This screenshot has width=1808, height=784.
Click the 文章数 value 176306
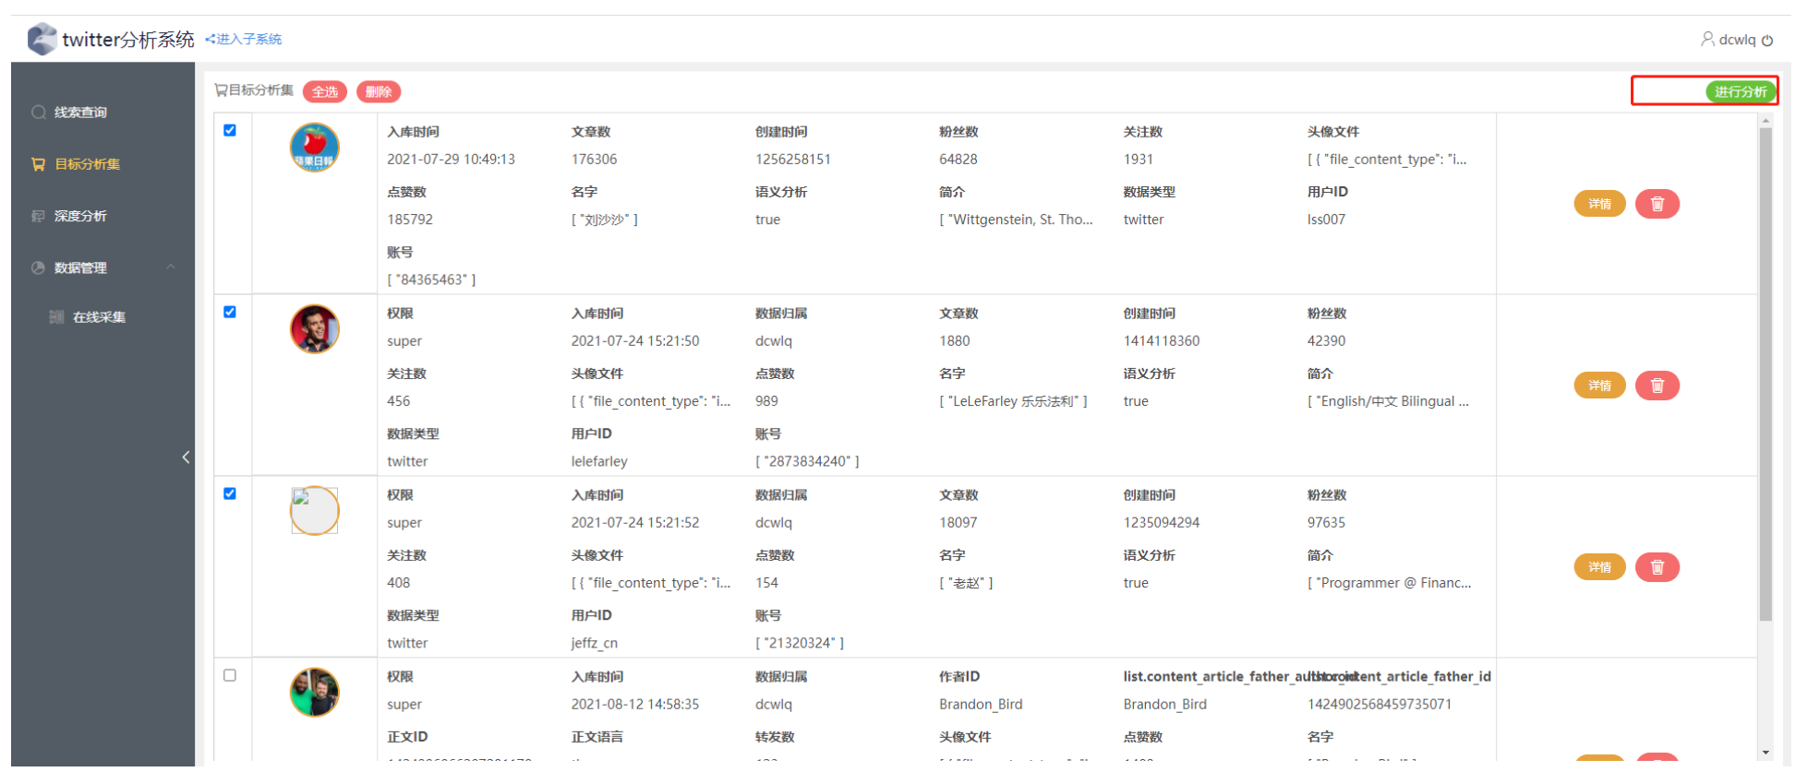click(x=594, y=160)
